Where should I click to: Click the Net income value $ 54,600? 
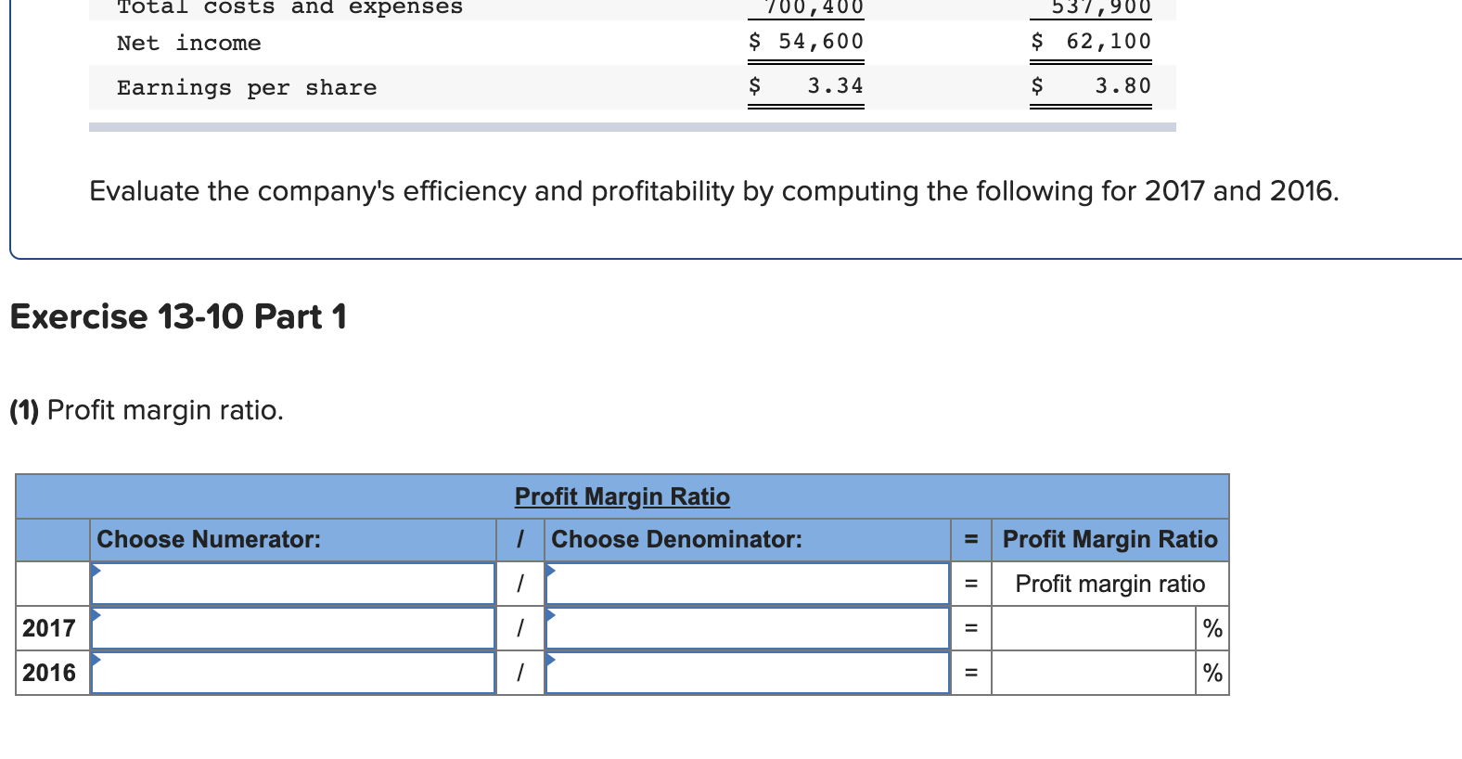tap(806, 42)
